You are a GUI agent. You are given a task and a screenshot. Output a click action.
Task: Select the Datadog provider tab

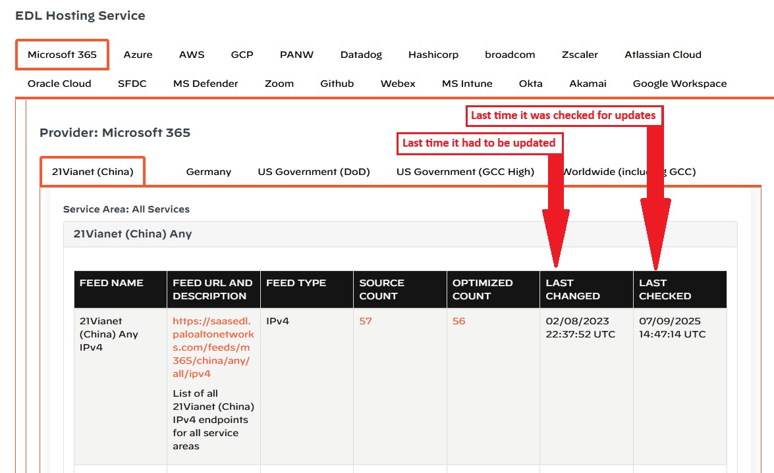coord(361,55)
